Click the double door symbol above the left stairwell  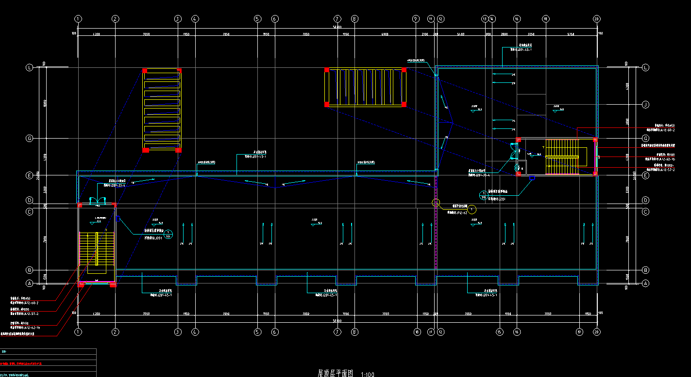101,200
